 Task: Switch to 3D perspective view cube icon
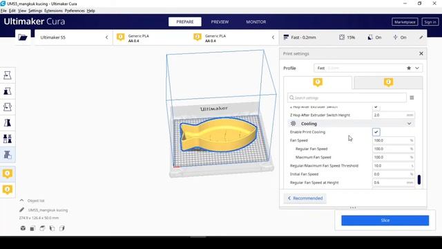23,228
